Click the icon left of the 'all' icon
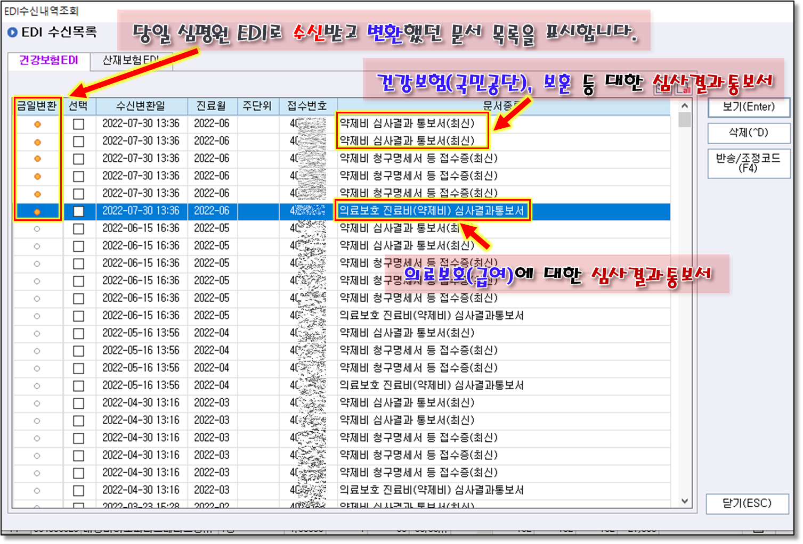The image size is (803, 544). click(x=664, y=88)
